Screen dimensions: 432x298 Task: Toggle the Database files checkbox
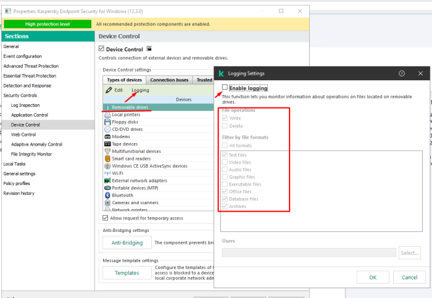(x=225, y=199)
